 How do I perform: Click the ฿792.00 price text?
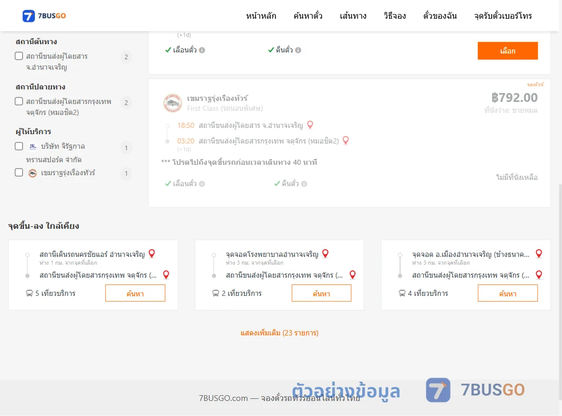514,98
